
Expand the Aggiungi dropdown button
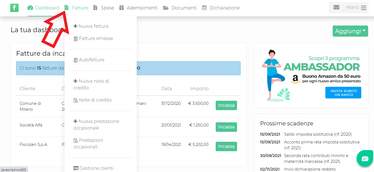tap(350, 31)
